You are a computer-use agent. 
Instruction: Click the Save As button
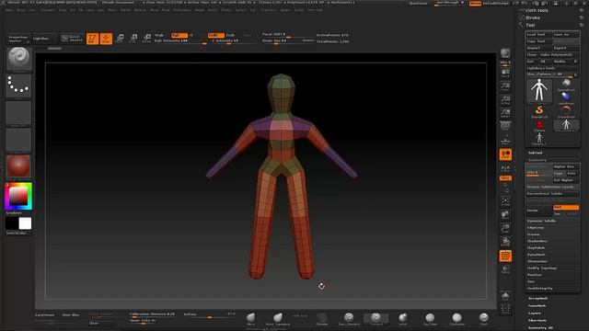click(566, 35)
